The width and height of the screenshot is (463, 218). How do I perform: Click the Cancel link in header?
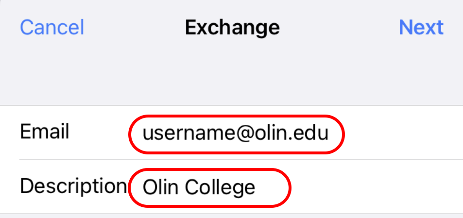(52, 27)
